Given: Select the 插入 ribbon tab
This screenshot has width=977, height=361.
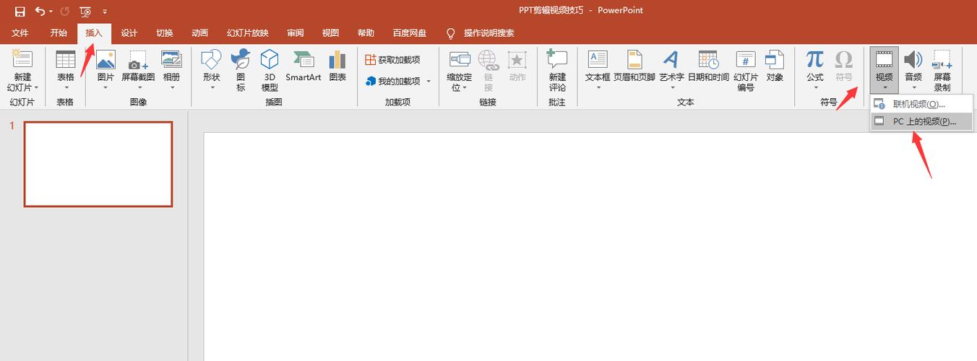Looking at the screenshot, I should [x=94, y=33].
